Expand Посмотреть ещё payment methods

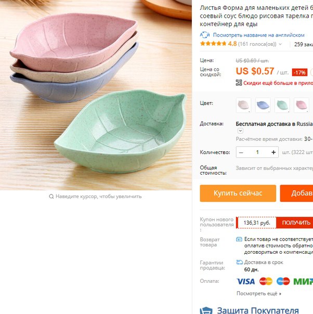click(259, 294)
